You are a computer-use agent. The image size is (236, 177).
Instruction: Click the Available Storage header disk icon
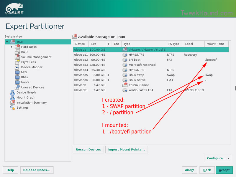click(x=75, y=37)
